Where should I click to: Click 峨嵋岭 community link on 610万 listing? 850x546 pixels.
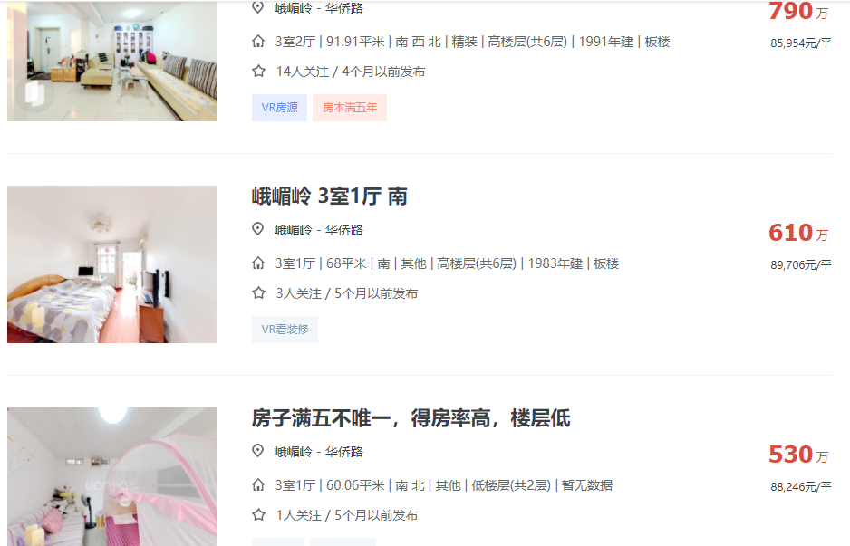tap(293, 230)
